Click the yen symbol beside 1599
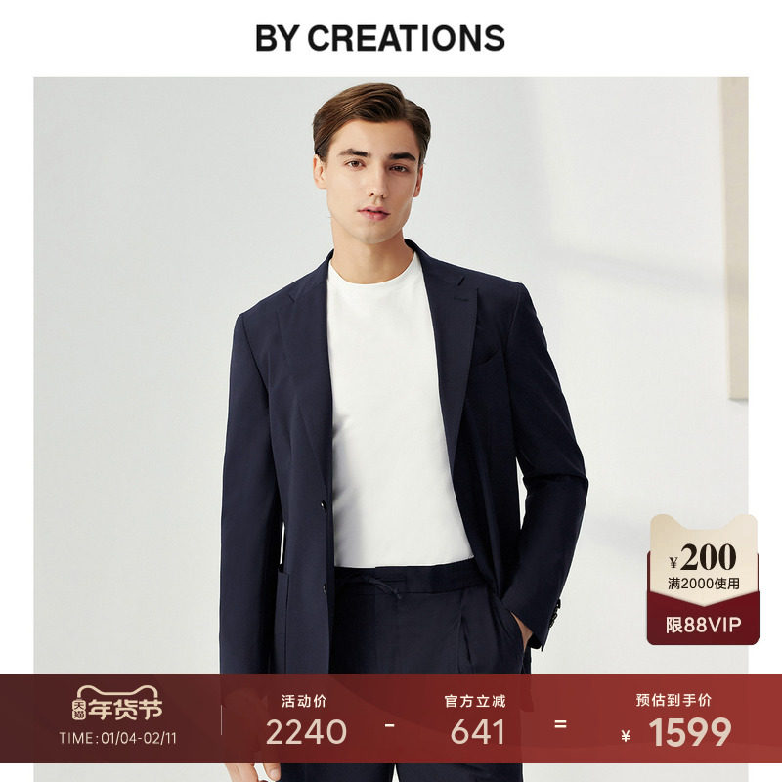782x782 pixels. tap(626, 736)
